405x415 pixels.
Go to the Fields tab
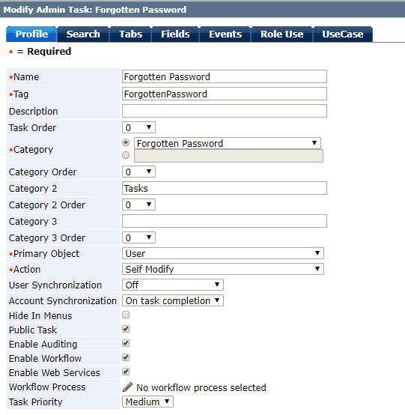175,34
